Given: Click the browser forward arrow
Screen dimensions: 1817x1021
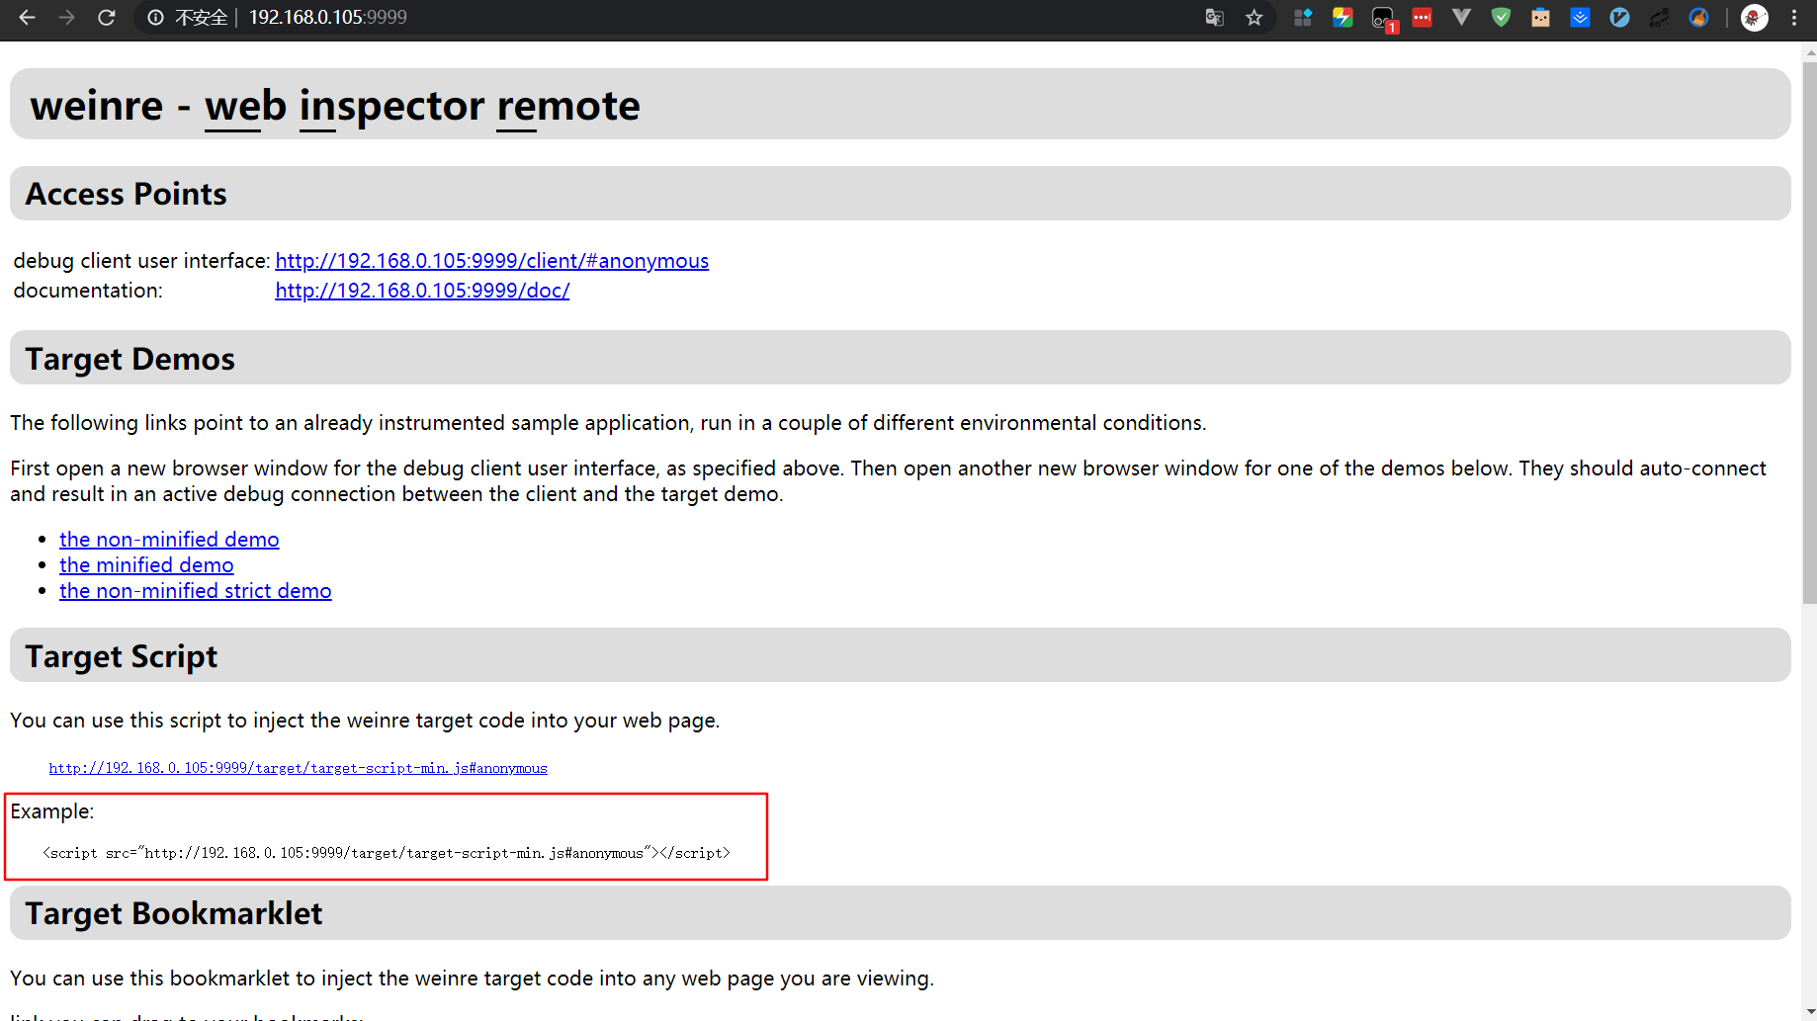Looking at the screenshot, I should 66,18.
